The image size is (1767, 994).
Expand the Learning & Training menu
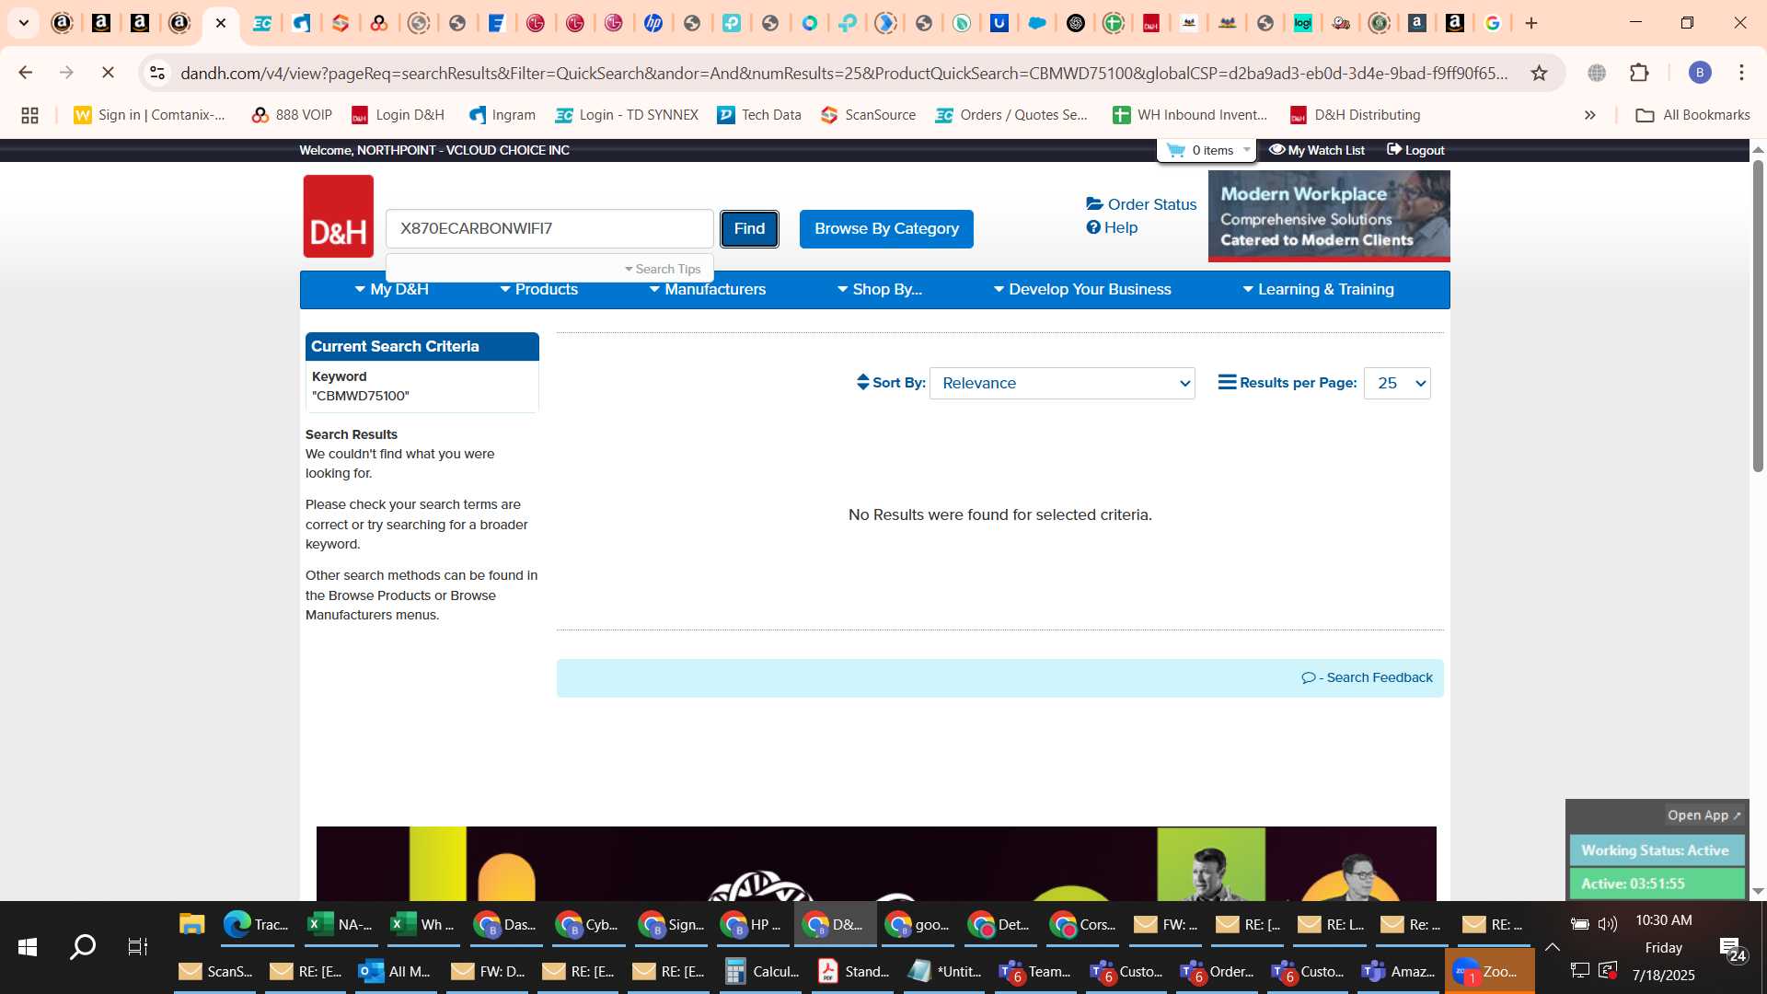coord(1318,289)
